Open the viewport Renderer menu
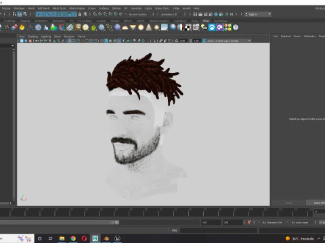 69,36
